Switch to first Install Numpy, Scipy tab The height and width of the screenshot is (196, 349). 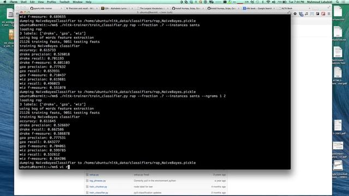tap(187, 8)
